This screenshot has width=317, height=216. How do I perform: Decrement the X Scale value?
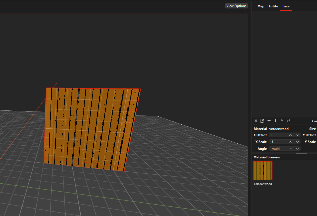click(297, 142)
